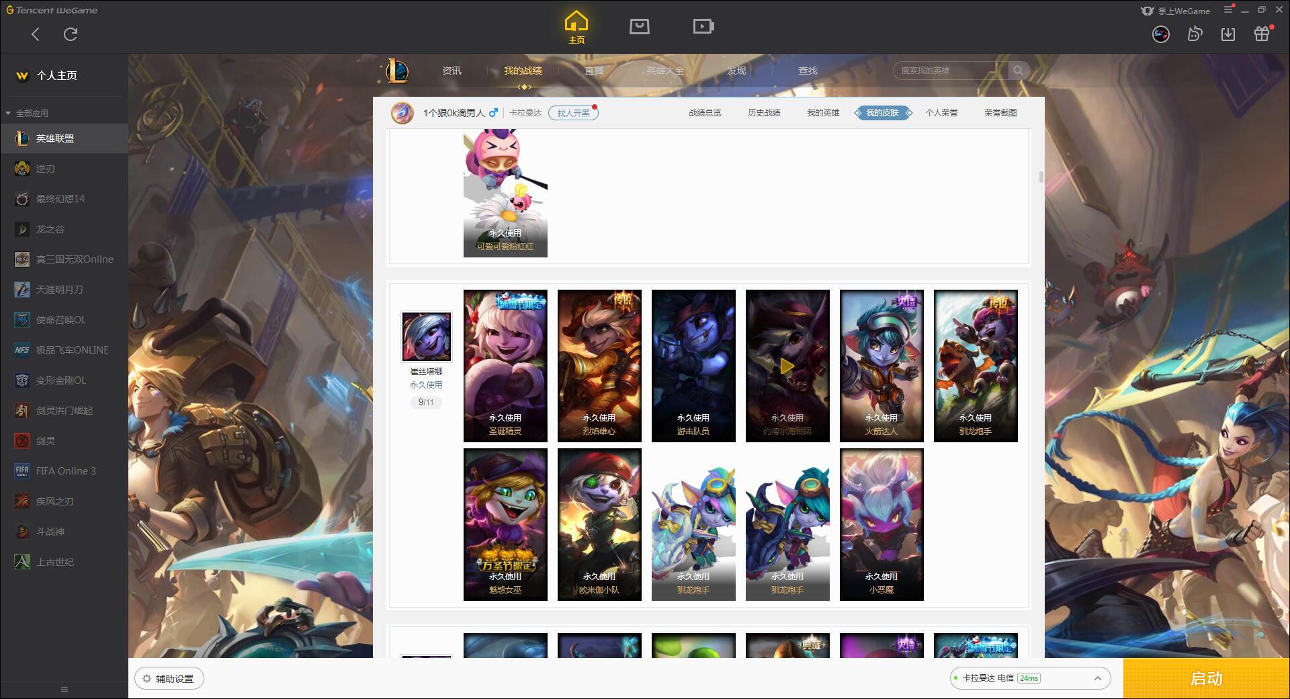Collapse the 全部应用 section
The image size is (1290, 699).
[x=27, y=113]
